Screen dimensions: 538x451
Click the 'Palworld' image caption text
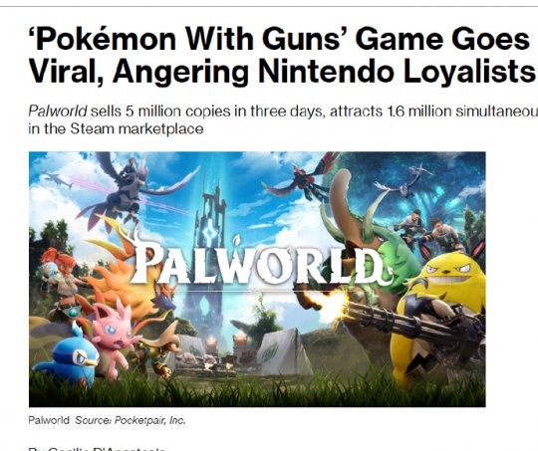pos(49,420)
